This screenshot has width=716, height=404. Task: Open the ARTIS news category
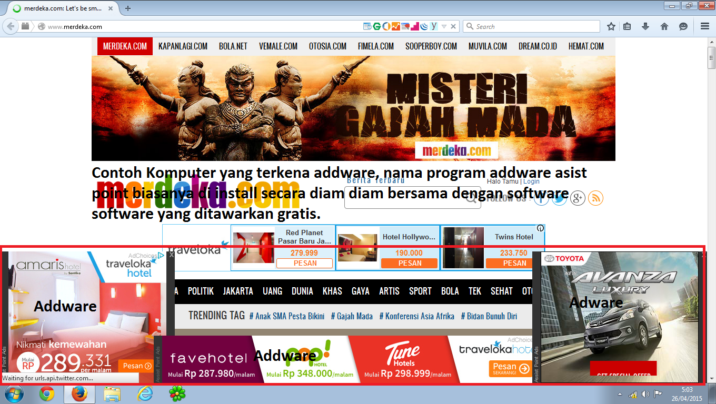(389, 291)
